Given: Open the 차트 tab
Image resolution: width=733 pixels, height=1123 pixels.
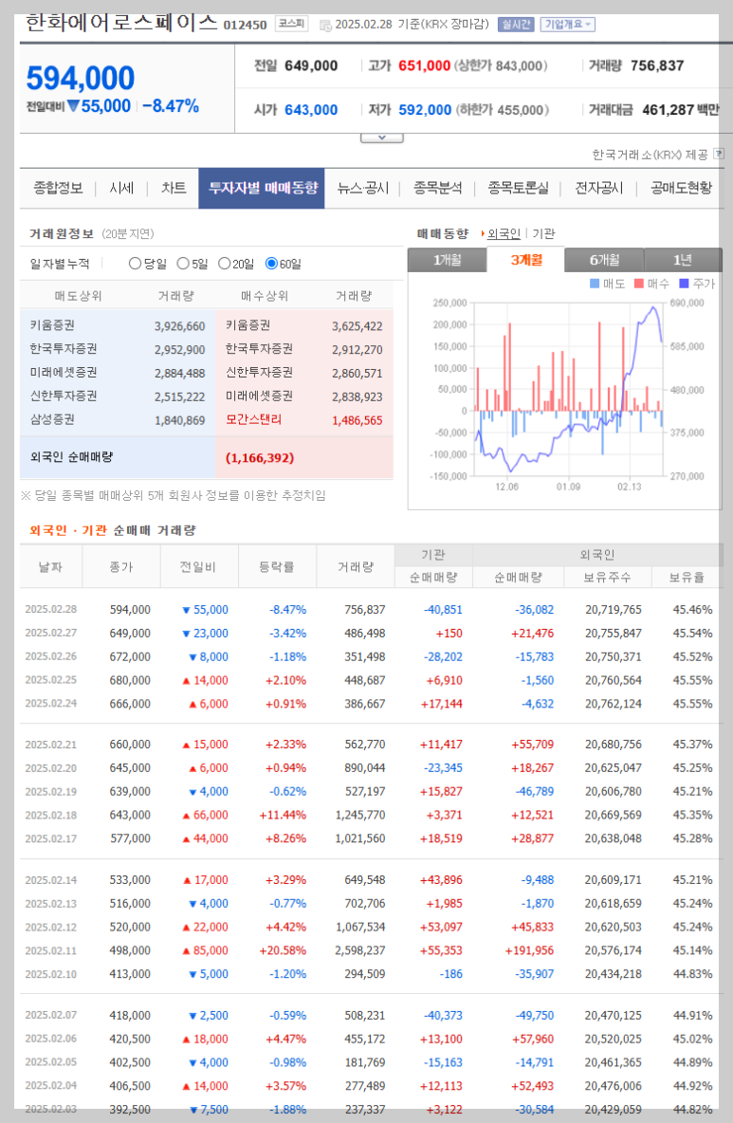Looking at the screenshot, I should point(174,188).
